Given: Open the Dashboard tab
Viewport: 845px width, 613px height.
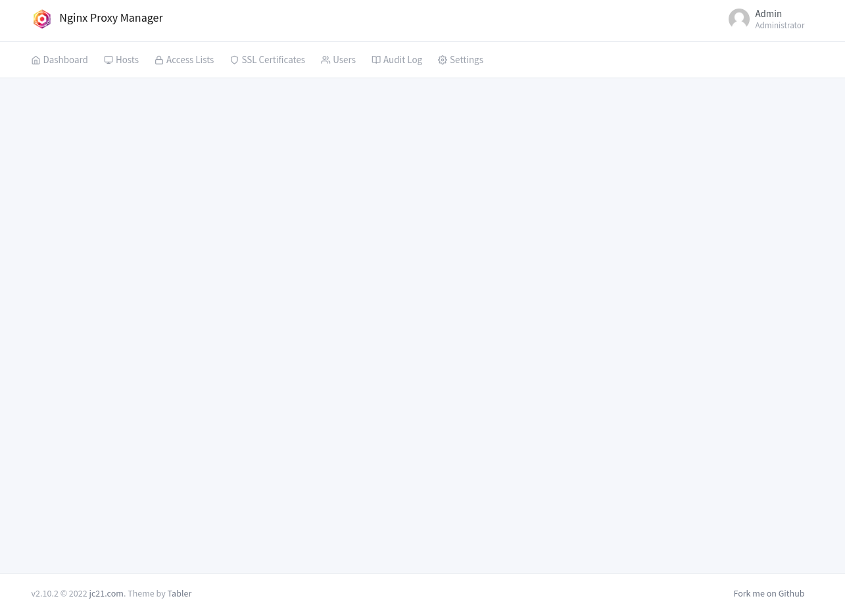Looking at the screenshot, I should pos(59,60).
